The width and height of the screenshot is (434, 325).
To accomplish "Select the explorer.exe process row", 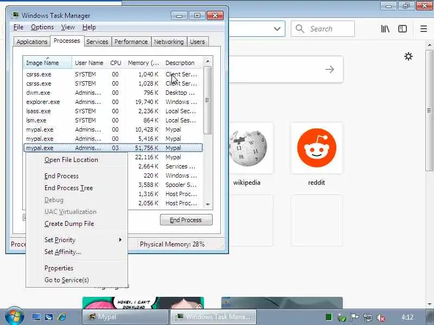I will [113, 102].
